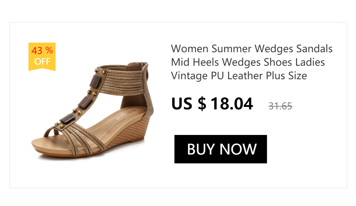Click the 'Vintage PU Leather Plus Size' text line

tap(239, 76)
